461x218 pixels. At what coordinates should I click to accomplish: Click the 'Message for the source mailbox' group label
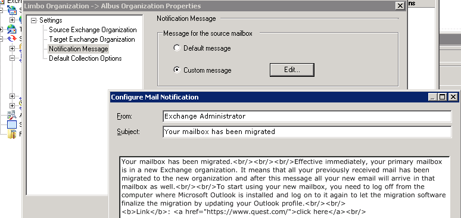click(208, 33)
